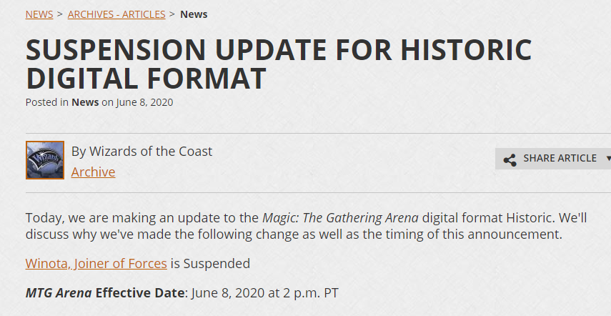The height and width of the screenshot is (316, 611).
Task: Click the share icon beside Share Article
Action: [510, 159]
